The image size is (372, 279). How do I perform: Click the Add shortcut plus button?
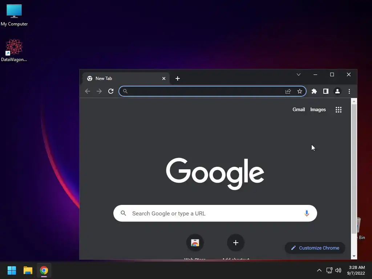(x=235, y=243)
